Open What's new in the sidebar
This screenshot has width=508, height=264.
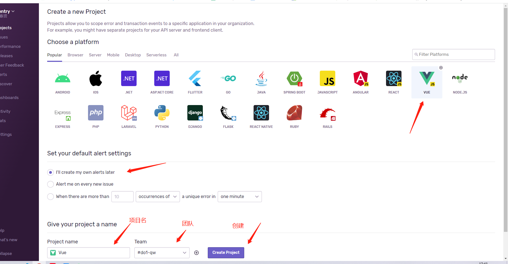click(9, 240)
